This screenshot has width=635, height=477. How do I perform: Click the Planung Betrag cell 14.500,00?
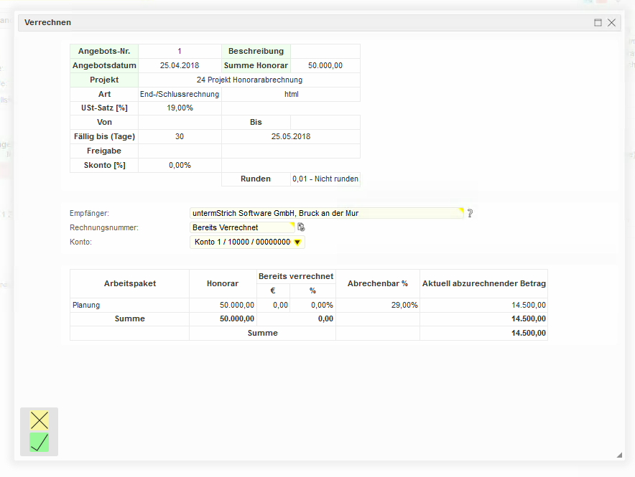tap(483, 305)
